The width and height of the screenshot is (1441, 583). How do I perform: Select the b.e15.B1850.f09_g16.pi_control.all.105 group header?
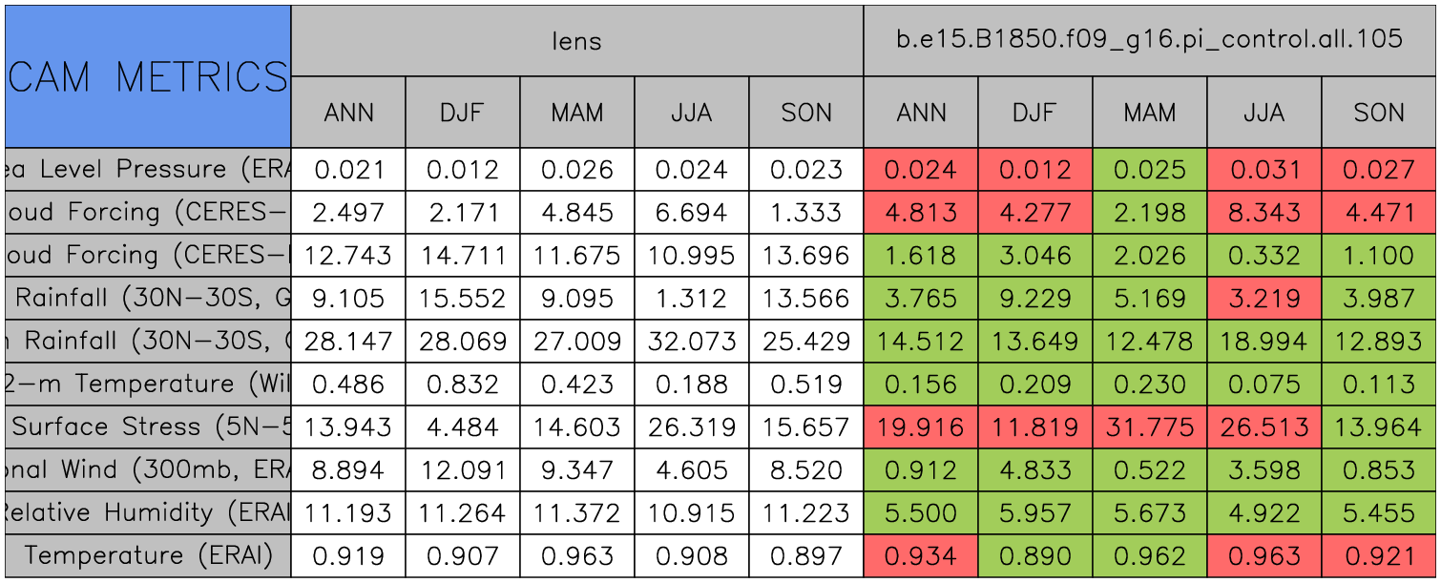1149,40
